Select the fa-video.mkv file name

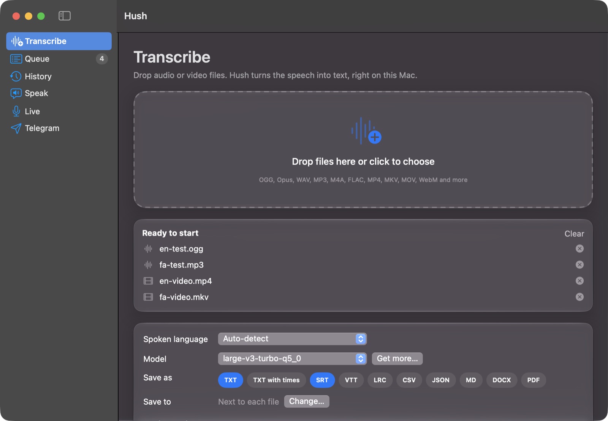(184, 297)
